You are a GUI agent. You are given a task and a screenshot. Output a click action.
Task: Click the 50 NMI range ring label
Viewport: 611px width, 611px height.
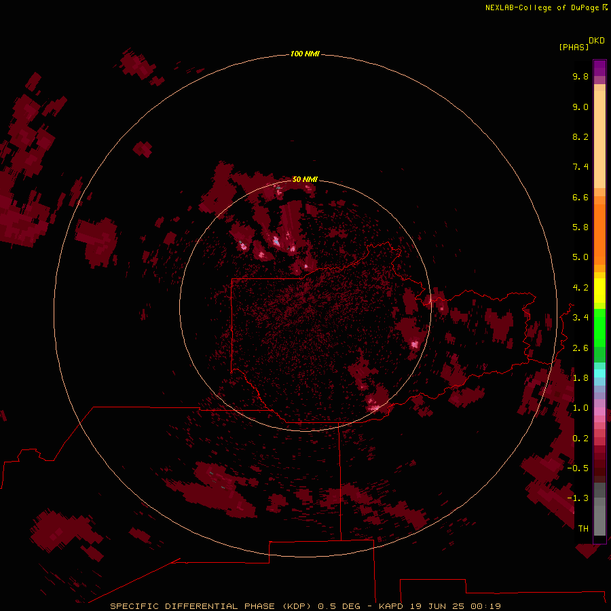click(305, 179)
